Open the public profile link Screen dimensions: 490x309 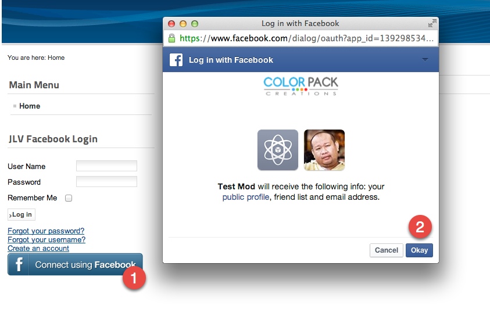click(x=246, y=197)
